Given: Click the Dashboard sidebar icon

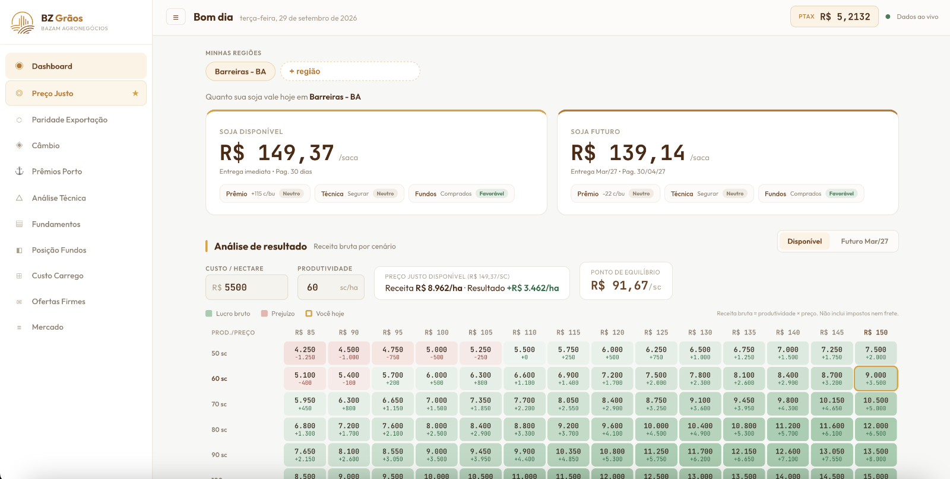Looking at the screenshot, I should coord(19,66).
